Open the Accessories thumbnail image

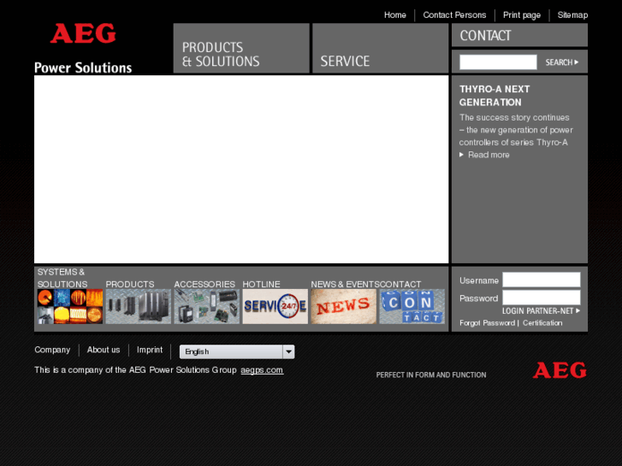pos(207,306)
